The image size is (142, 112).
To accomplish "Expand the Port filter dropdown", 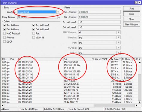I will click(x=119, y=43).
